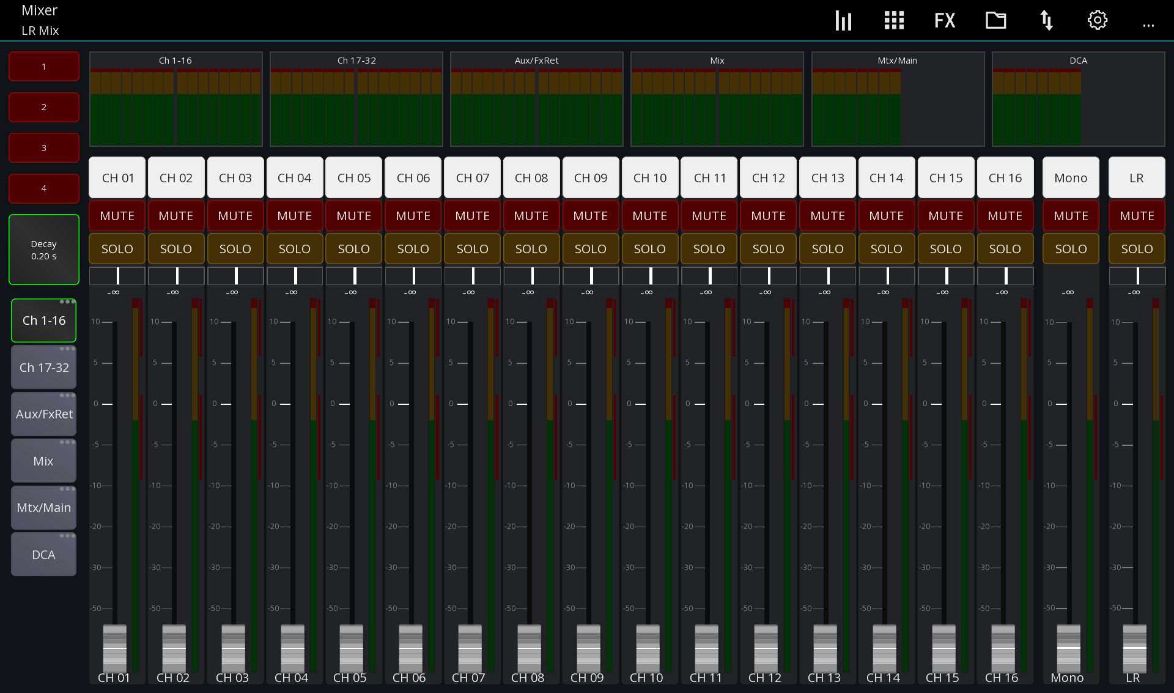Open the overflow (three dots) menu
The width and height of the screenshot is (1174, 693).
[x=1148, y=24]
